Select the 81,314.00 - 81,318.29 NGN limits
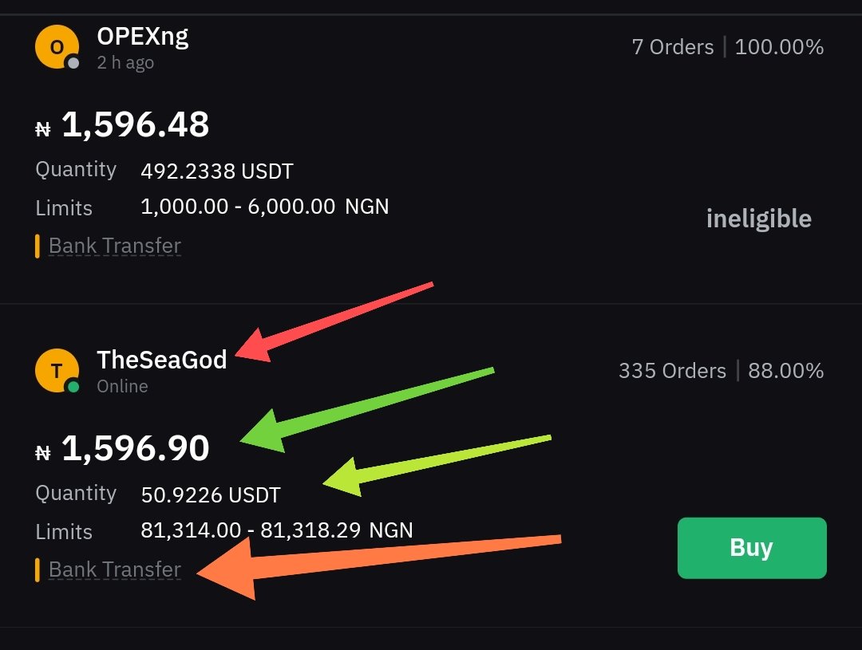Screen dimensions: 862x650 tap(276, 530)
